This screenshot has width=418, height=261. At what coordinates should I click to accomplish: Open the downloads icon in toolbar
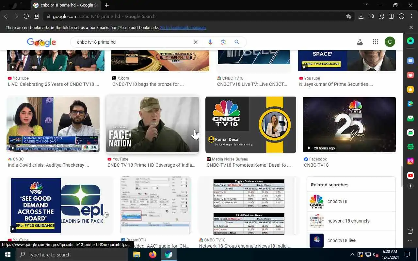point(361,16)
